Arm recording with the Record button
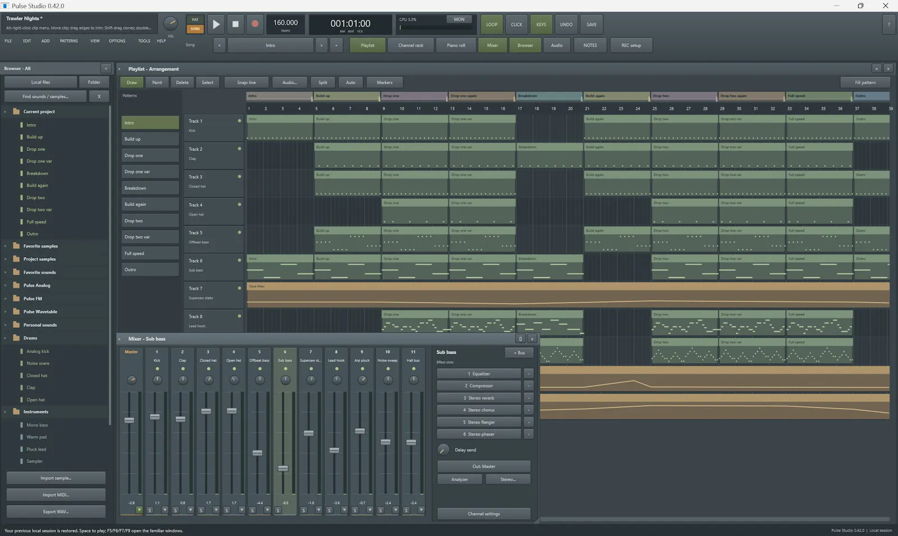Viewport: 898px width, 536px height. [x=255, y=24]
